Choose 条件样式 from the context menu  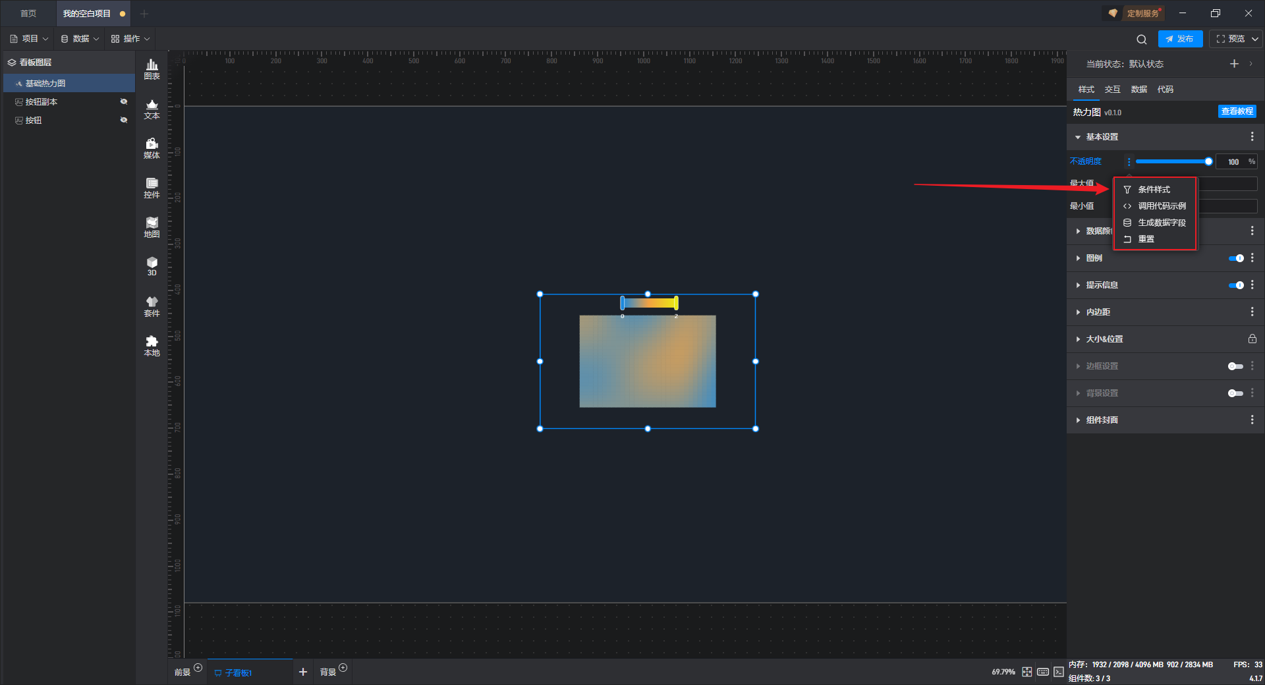click(1154, 190)
